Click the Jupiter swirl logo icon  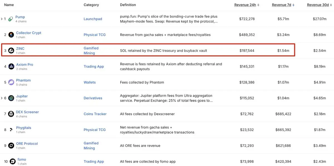[11, 98]
